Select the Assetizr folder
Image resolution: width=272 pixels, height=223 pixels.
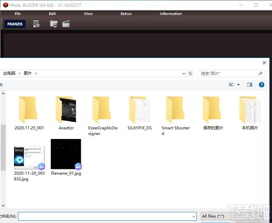pos(66,113)
